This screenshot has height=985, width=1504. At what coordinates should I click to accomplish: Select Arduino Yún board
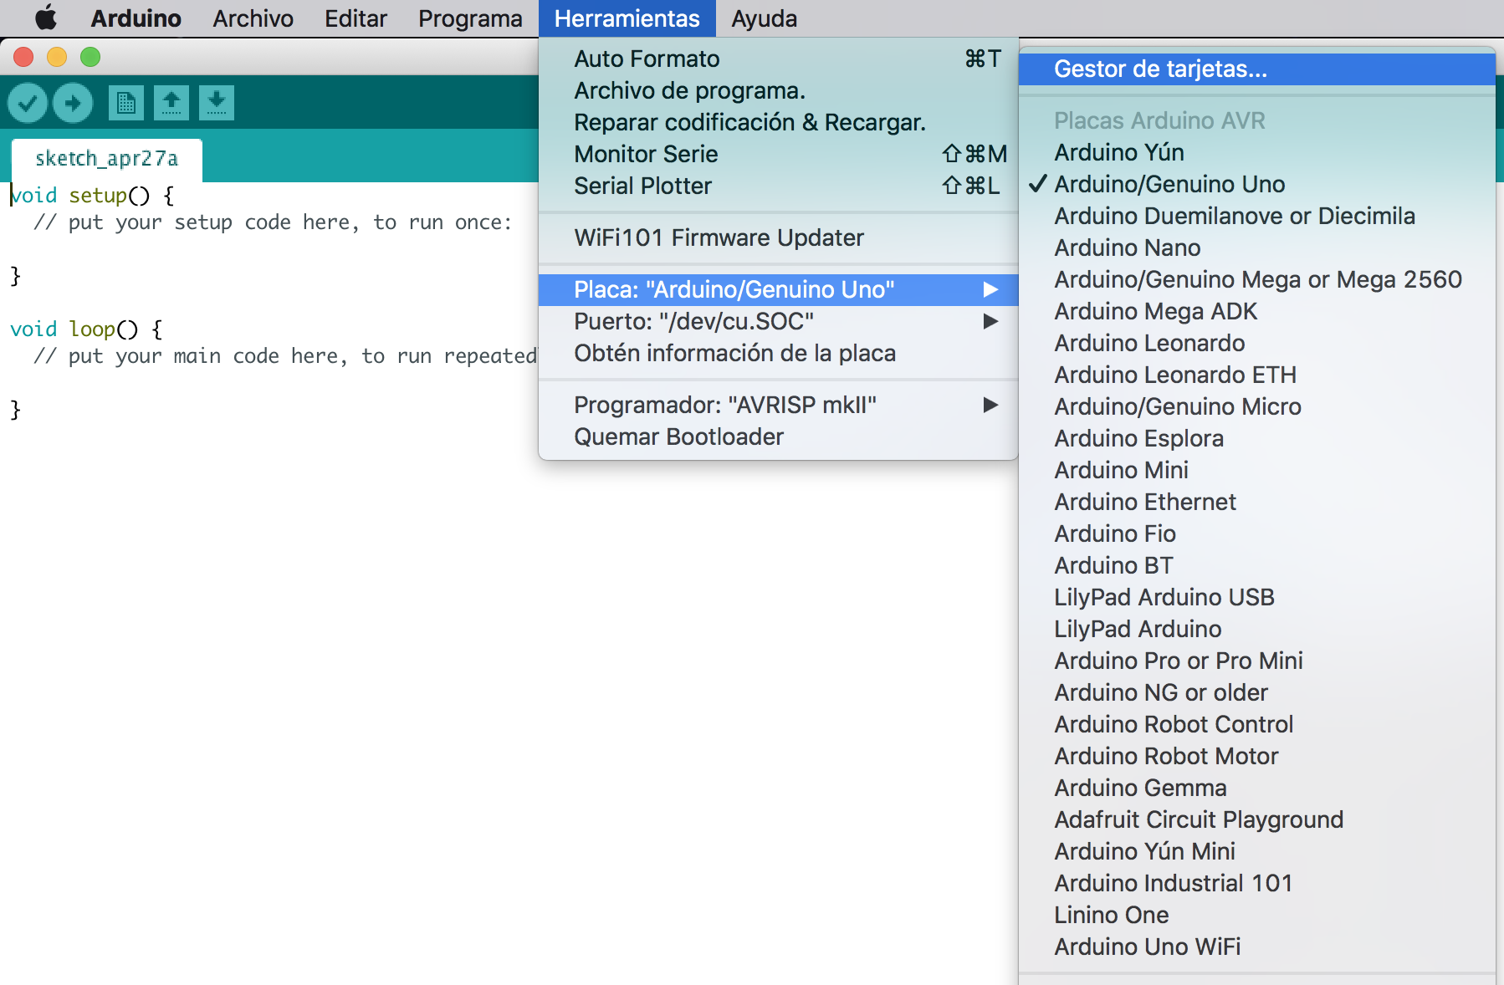1257,152
